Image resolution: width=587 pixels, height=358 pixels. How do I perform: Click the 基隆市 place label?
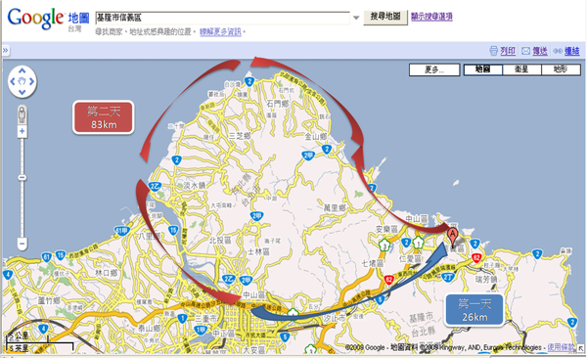click(421, 318)
